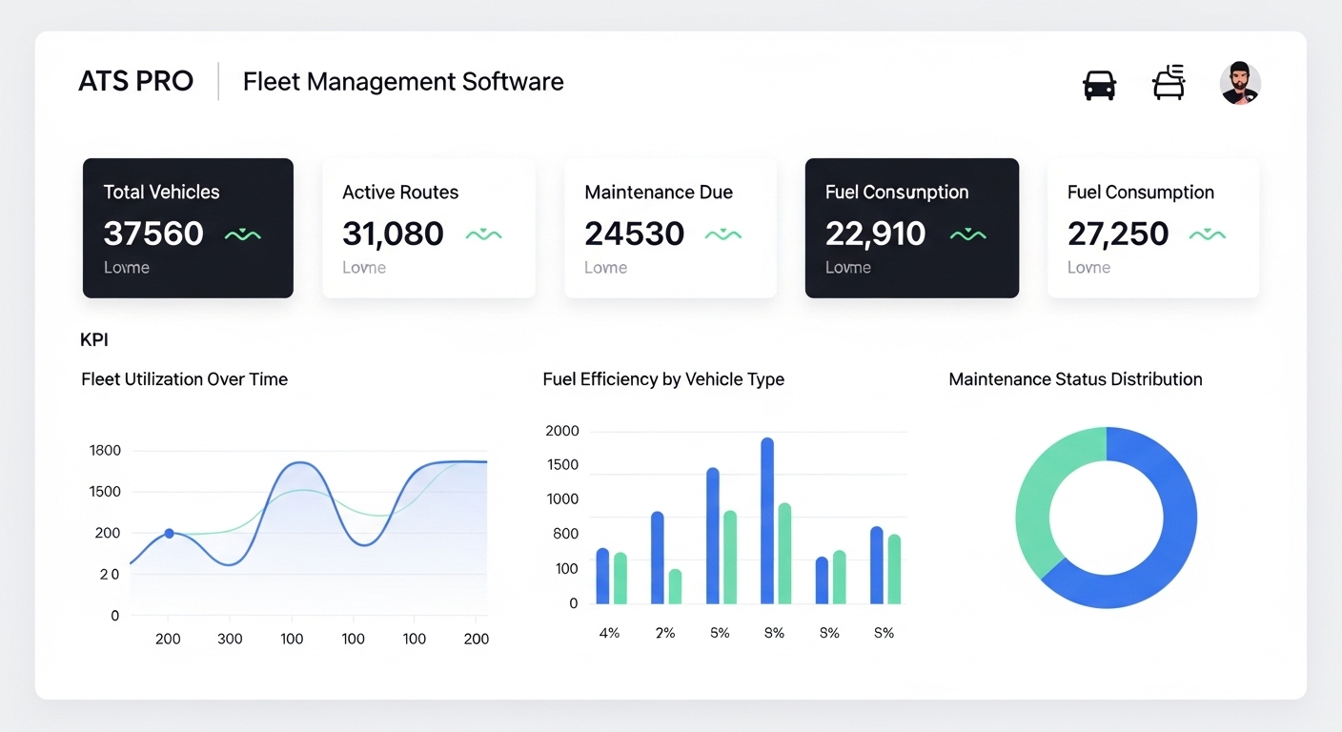The height and width of the screenshot is (732, 1342).
Task: Open the vehicle list icon beside the avatar
Action: (x=1169, y=83)
